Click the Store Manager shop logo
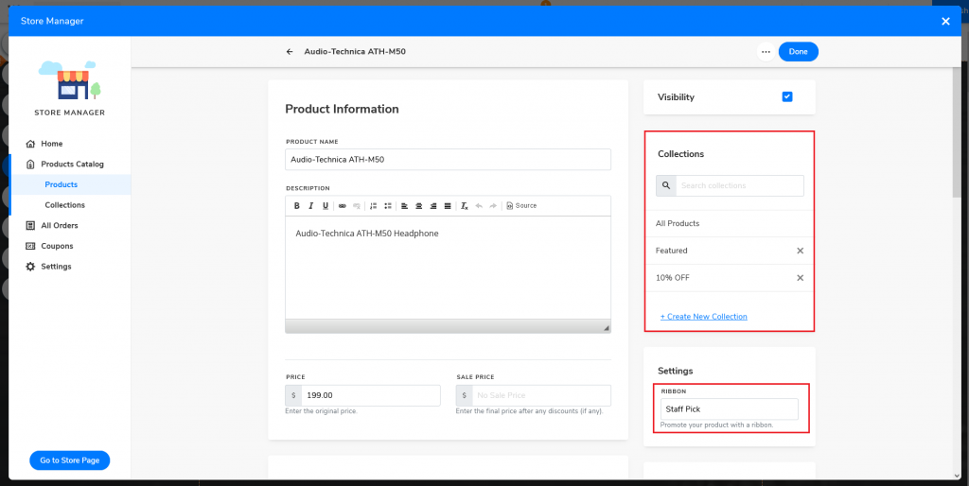969x486 pixels. click(70, 80)
